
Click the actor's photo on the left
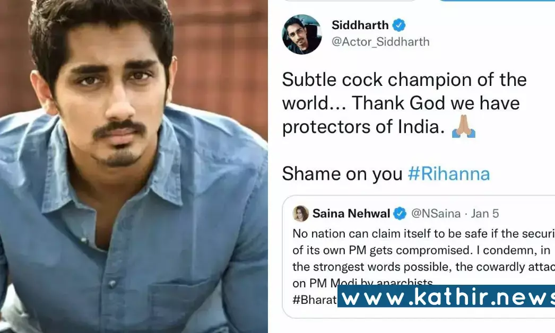coord(134,167)
